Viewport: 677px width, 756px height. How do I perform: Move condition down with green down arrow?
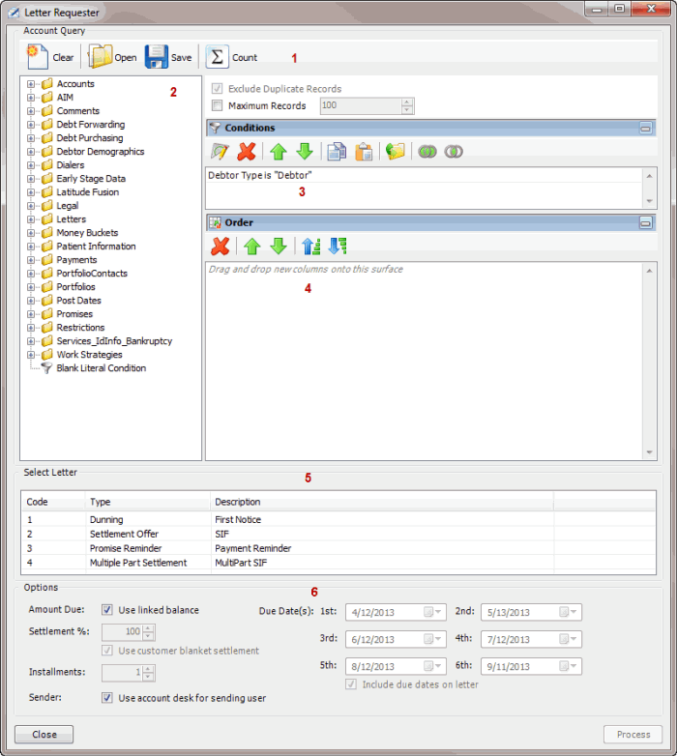pyautogui.click(x=305, y=152)
